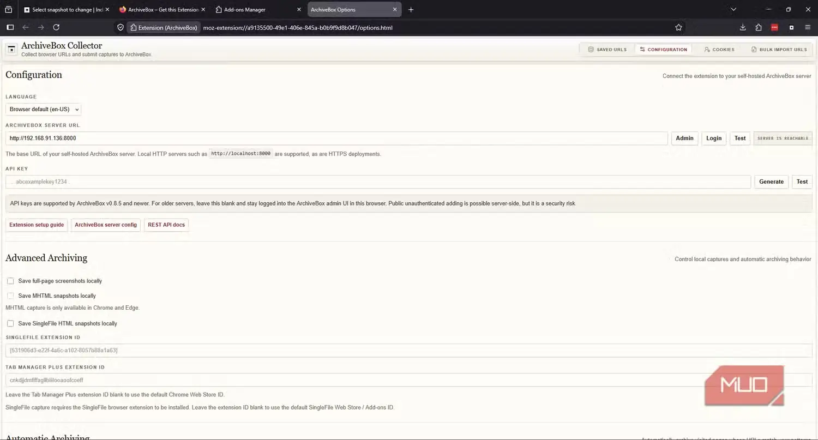
Task: Click the http://localhost:8000 example text
Action: [240, 154]
